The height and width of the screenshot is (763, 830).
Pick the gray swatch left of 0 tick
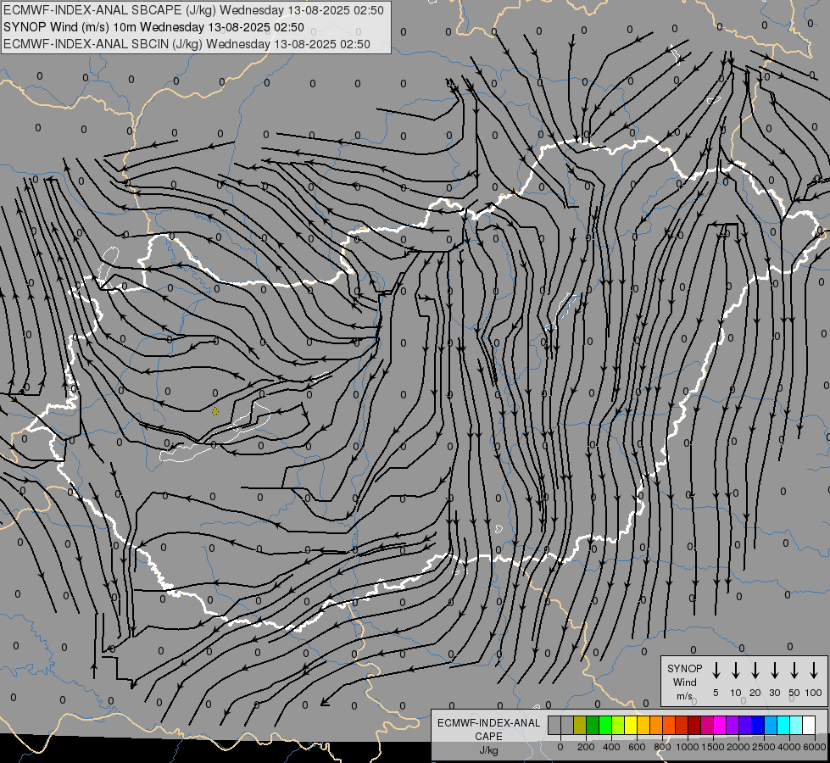coord(554,725)
